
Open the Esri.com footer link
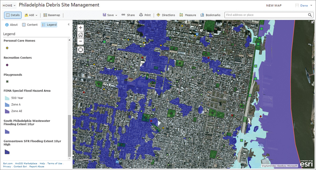click(x=8, y=163)
